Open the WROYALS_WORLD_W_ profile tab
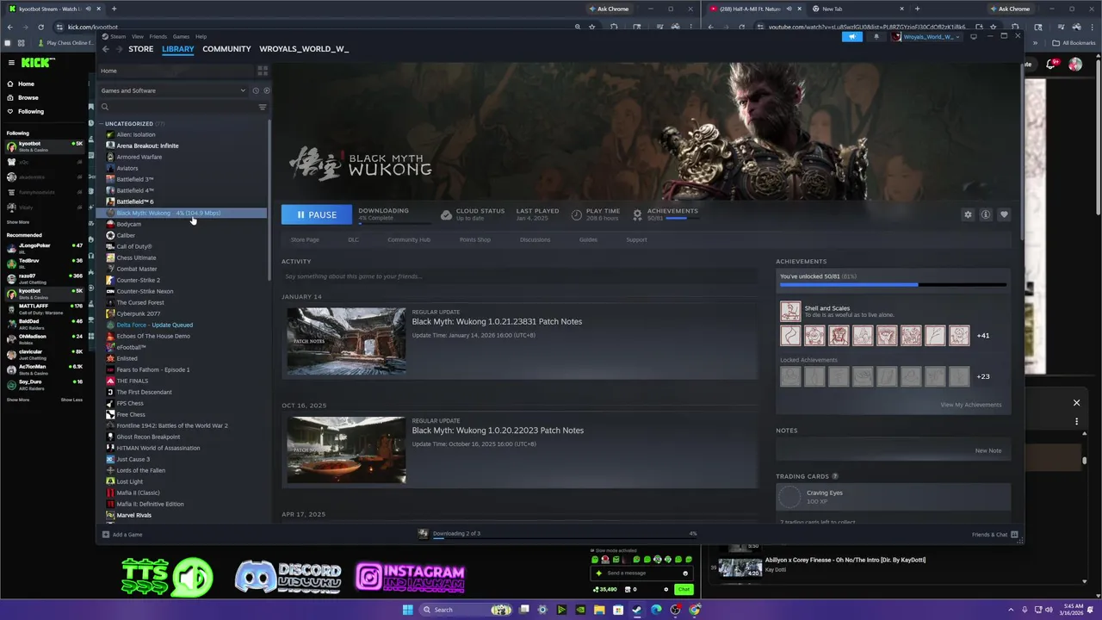1102x620 pixels. click(304, 49)
